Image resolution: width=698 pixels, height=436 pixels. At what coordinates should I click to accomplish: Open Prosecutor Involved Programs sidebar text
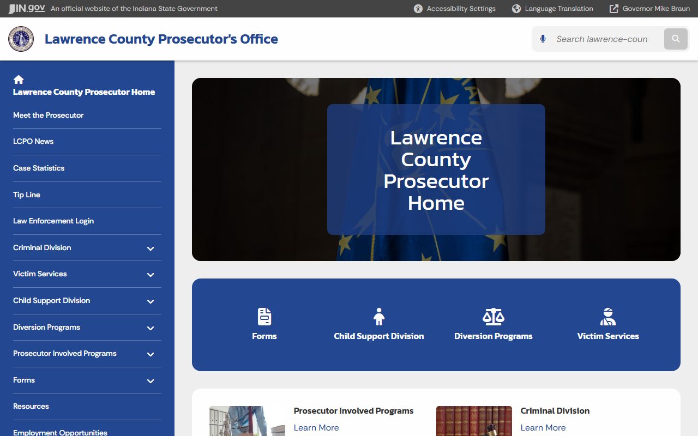coord(65,353)
